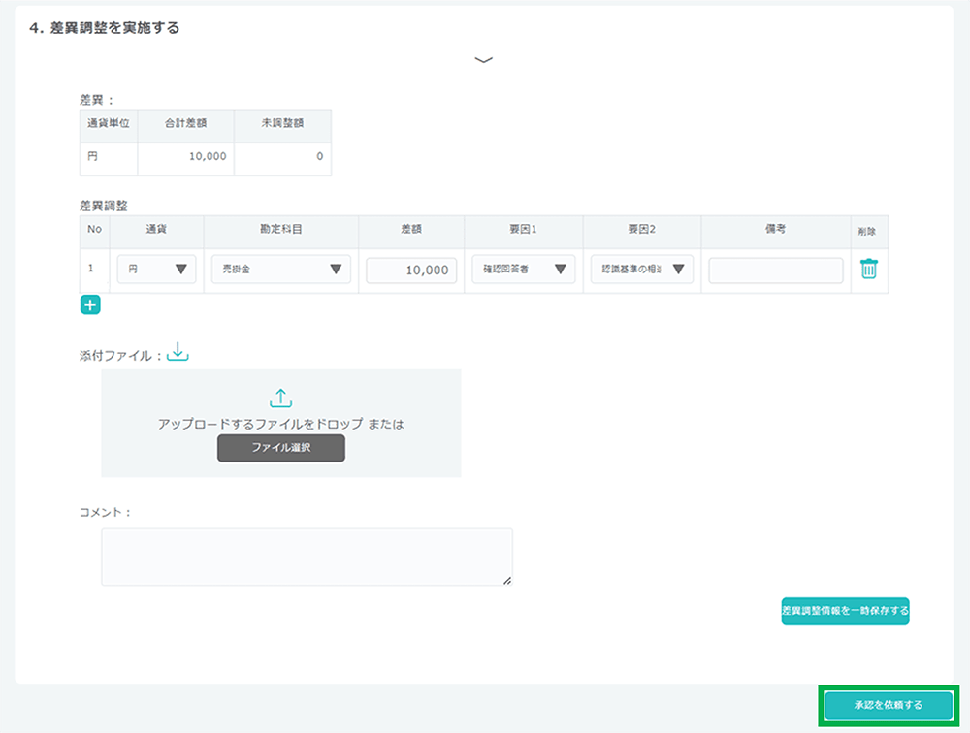Viewport: 970px width, 733px height.
Task: Click 差異調整情報を一時保存する button
Action: point(845,611)
